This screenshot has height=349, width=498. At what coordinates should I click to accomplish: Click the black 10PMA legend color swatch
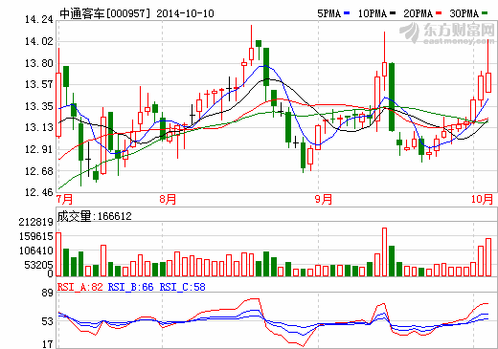[x=393, y=13]
